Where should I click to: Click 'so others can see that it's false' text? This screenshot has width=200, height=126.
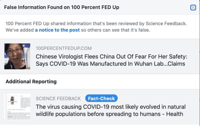(x=115, y=30)
